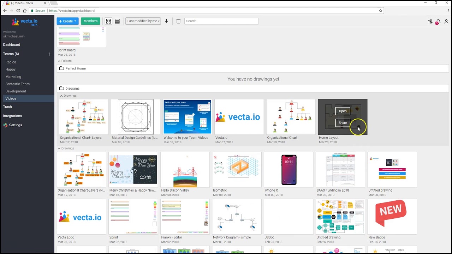Select the Happy team

[x=10, y=69]
